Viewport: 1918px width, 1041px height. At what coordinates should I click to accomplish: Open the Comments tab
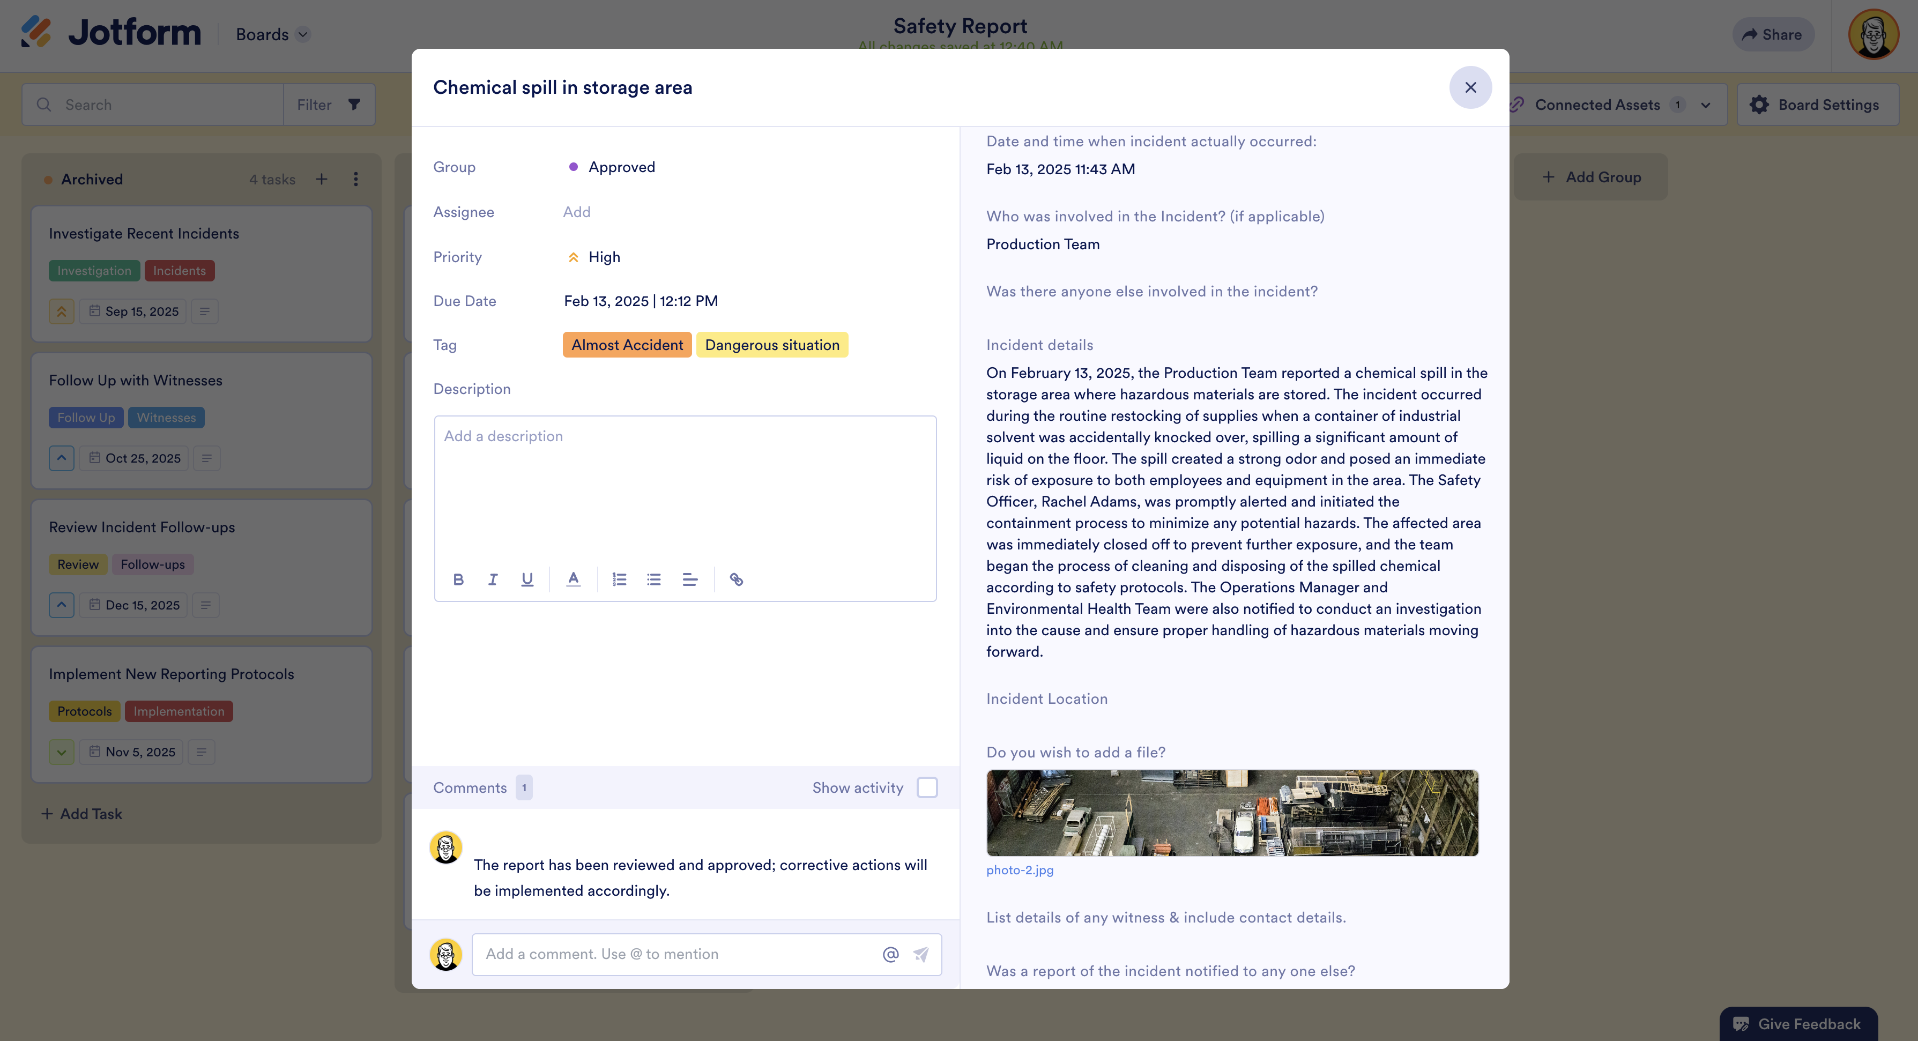pyautogui.click(x=470, y=787)
